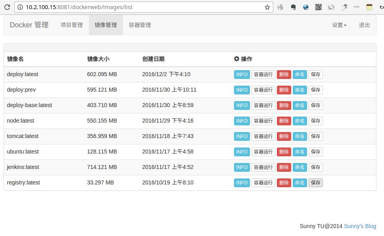Screen dimensions: 384x236
Task: Show INFO for deploy:latest image
Action: pyautogui.click(x=242, y=75)
